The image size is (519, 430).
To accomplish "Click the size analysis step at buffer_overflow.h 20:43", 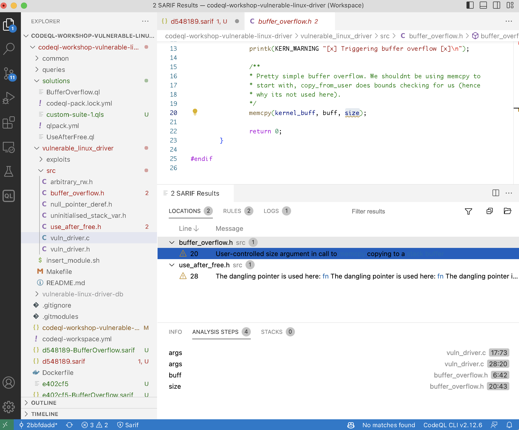I will click(175, 386).
